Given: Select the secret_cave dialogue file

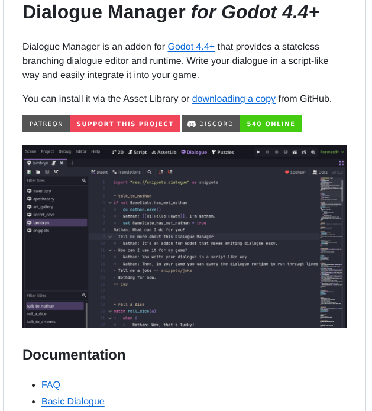Looking at the screenshot, I should [56, 215].
